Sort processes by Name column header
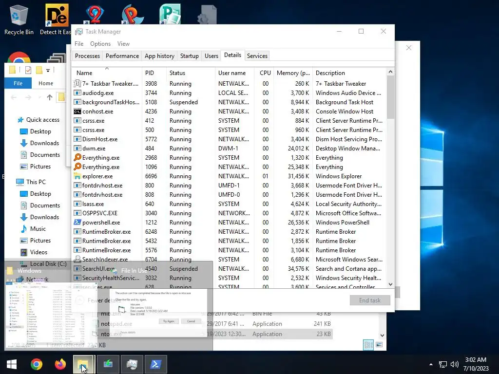This screenshot has width=499, height=374. [x=107, y=73]
